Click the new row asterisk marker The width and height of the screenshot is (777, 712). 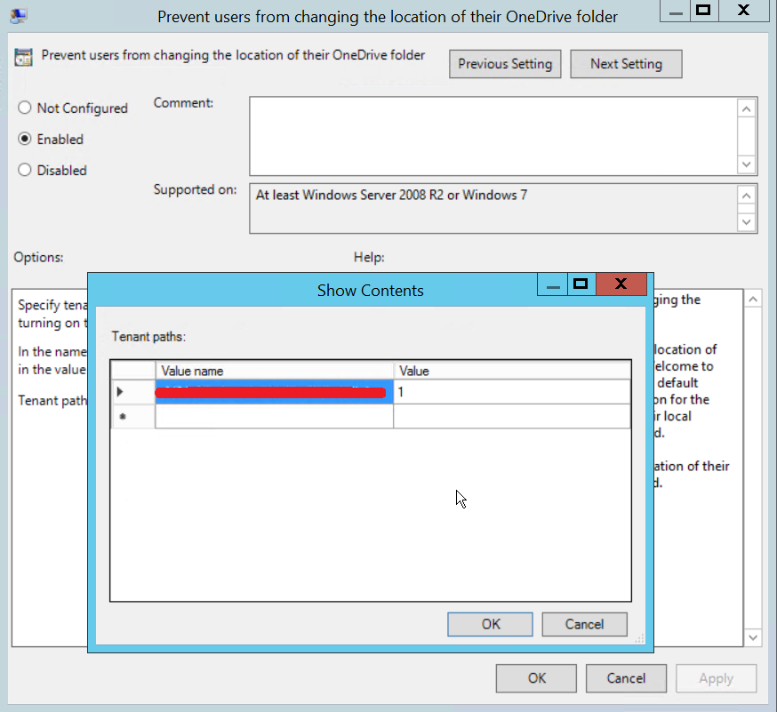pyautogui.click(x=132, y=416)
